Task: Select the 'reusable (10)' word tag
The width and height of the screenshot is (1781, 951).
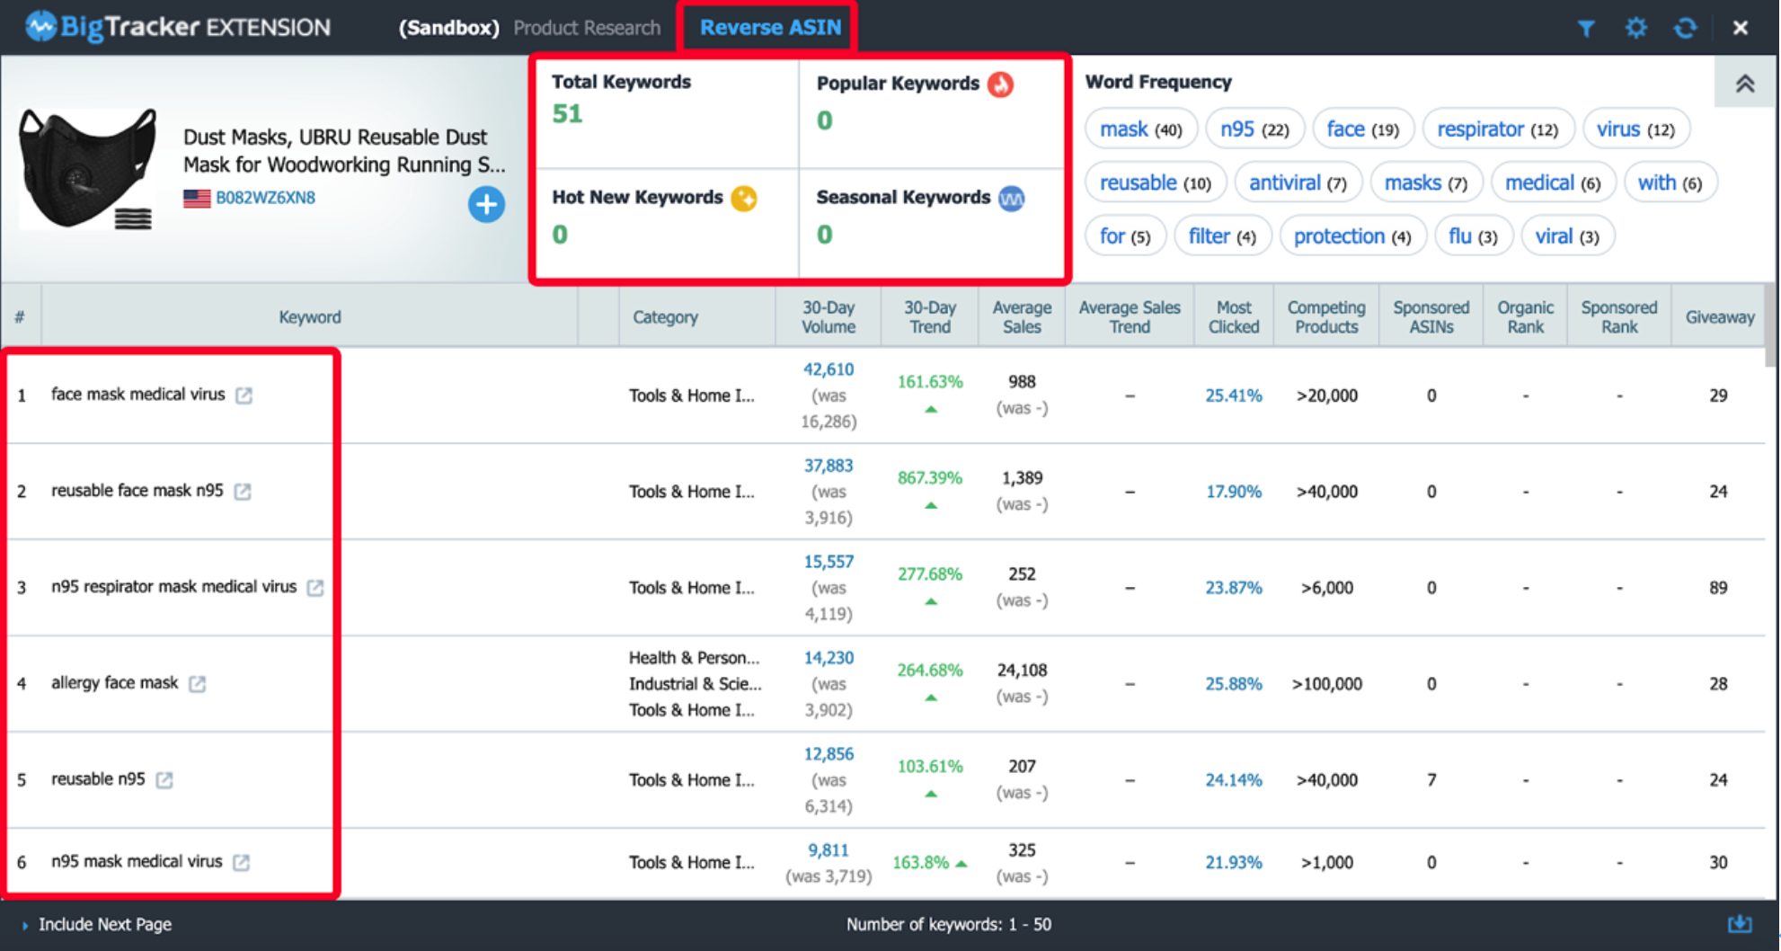Action: (1156, 183)
